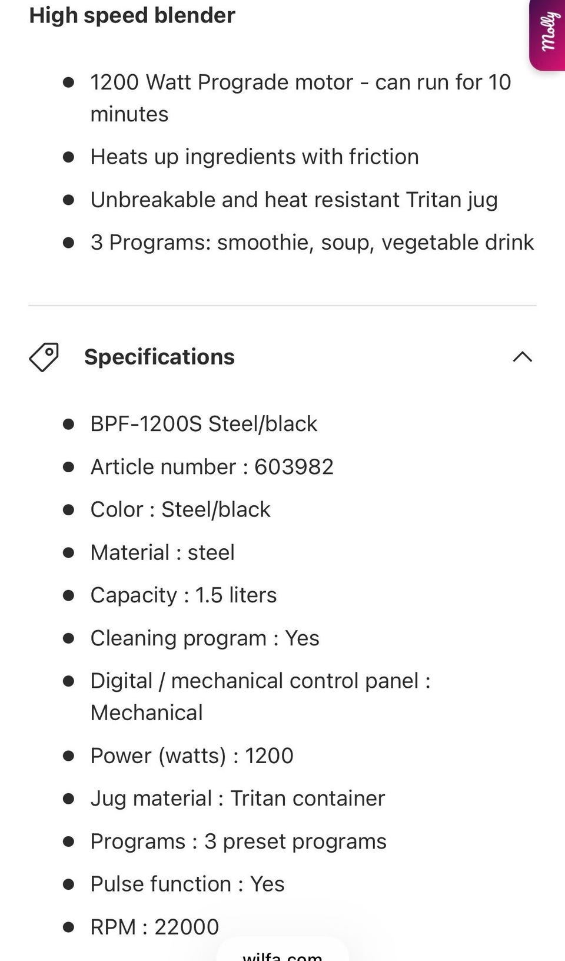Image resolution: width=565 pixels, height=961 pixels.
Task: Click the price tag icon beside Specifications
Action: [44, 357]
